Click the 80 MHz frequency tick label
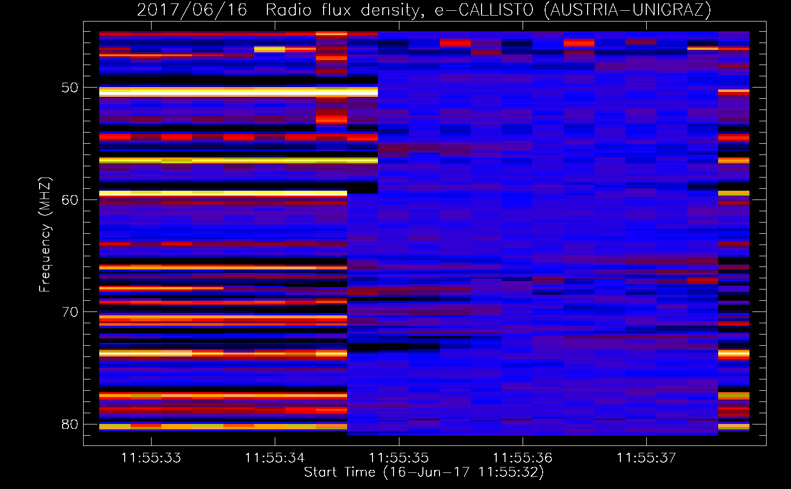 click(x=70, y=424)
